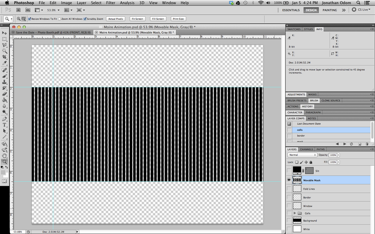Screen dimensions: 375x234
Task: Disable the Scrubby Zoom checkbox
Action: point(85,19)
